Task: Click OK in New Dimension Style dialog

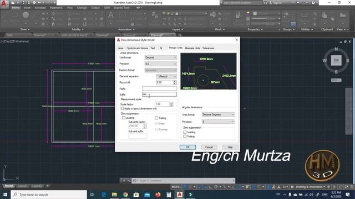Action: 187,147
